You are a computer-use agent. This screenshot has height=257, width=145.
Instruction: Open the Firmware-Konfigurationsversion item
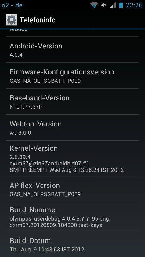pyautogui.click(x=73, y=75)
